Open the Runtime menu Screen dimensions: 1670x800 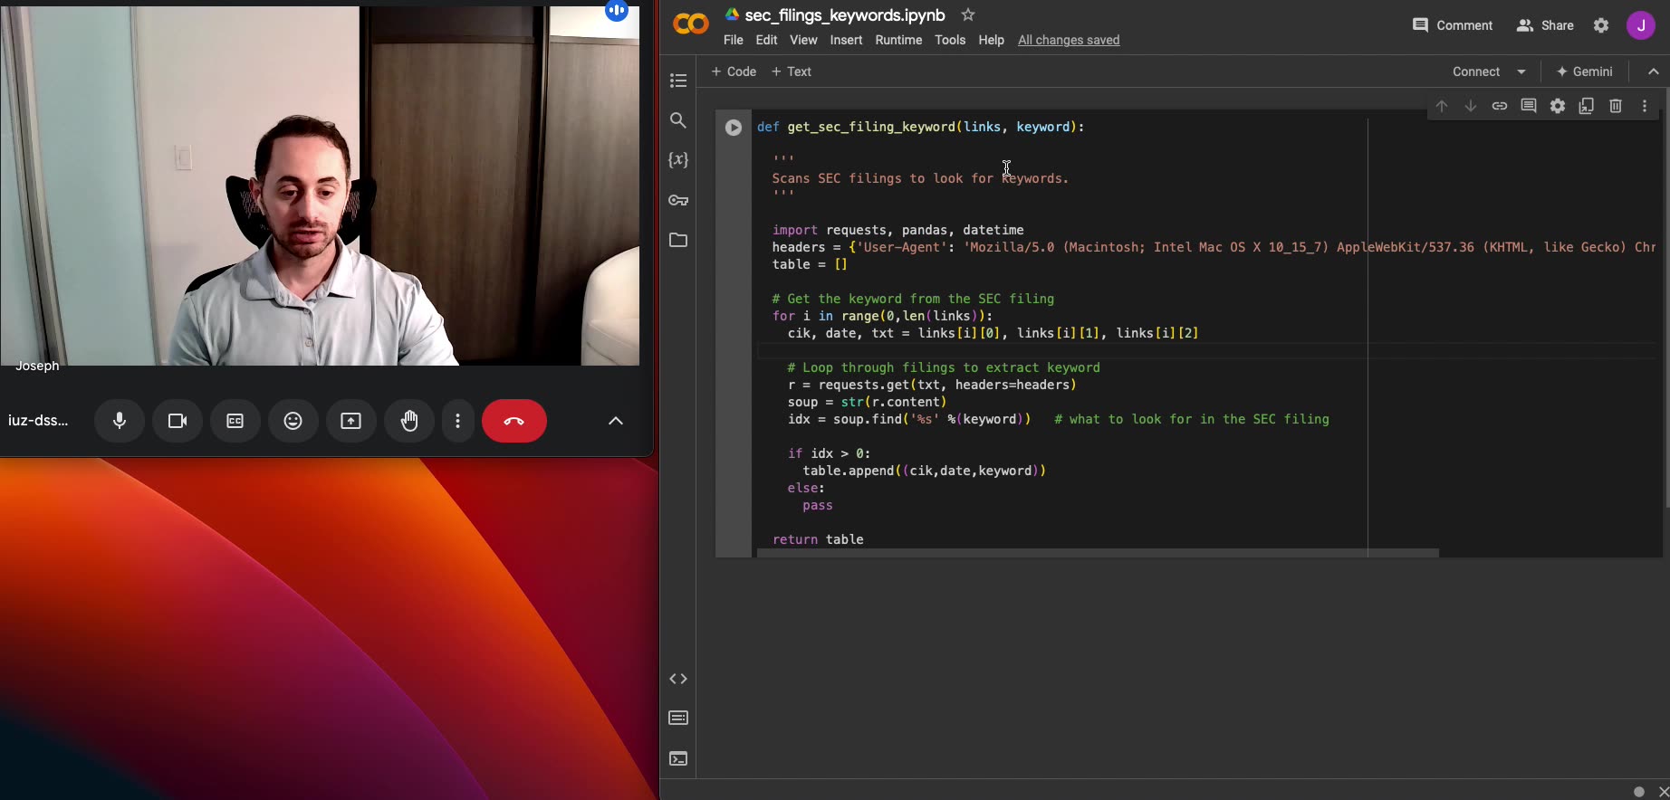(898, 40)
